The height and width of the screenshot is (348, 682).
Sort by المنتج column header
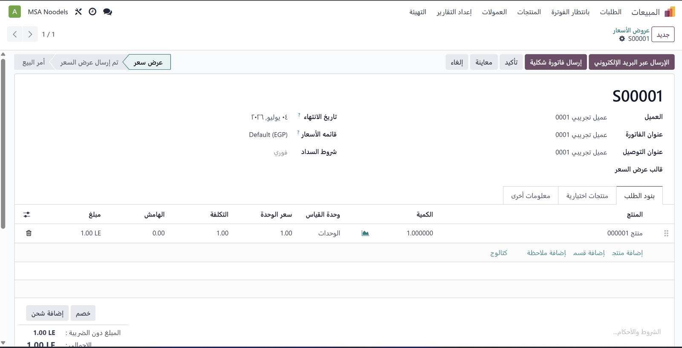click(x=635, y=214)
